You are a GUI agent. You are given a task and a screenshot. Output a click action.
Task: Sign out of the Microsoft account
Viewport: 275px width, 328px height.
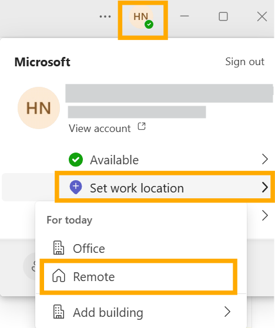point(244,62)
